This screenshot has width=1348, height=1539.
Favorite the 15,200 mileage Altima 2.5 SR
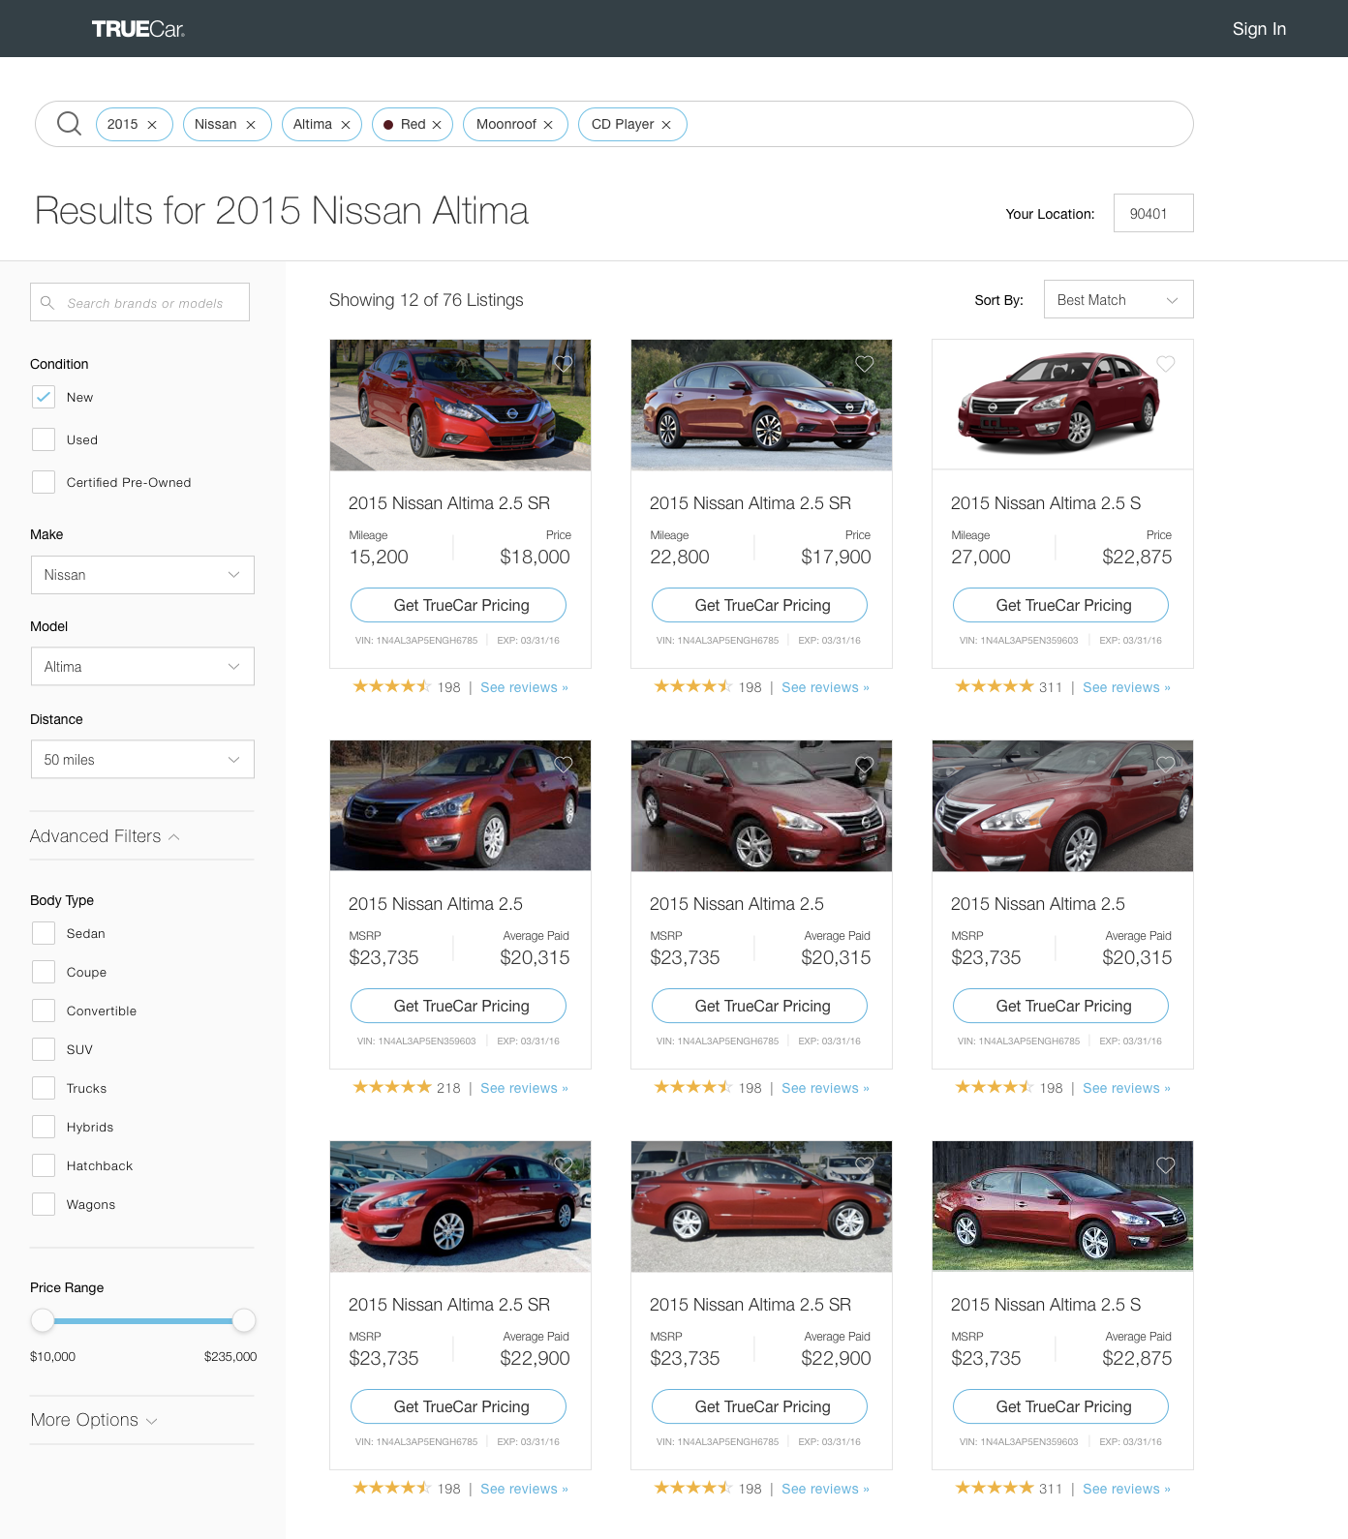click(x=564, y=364)
